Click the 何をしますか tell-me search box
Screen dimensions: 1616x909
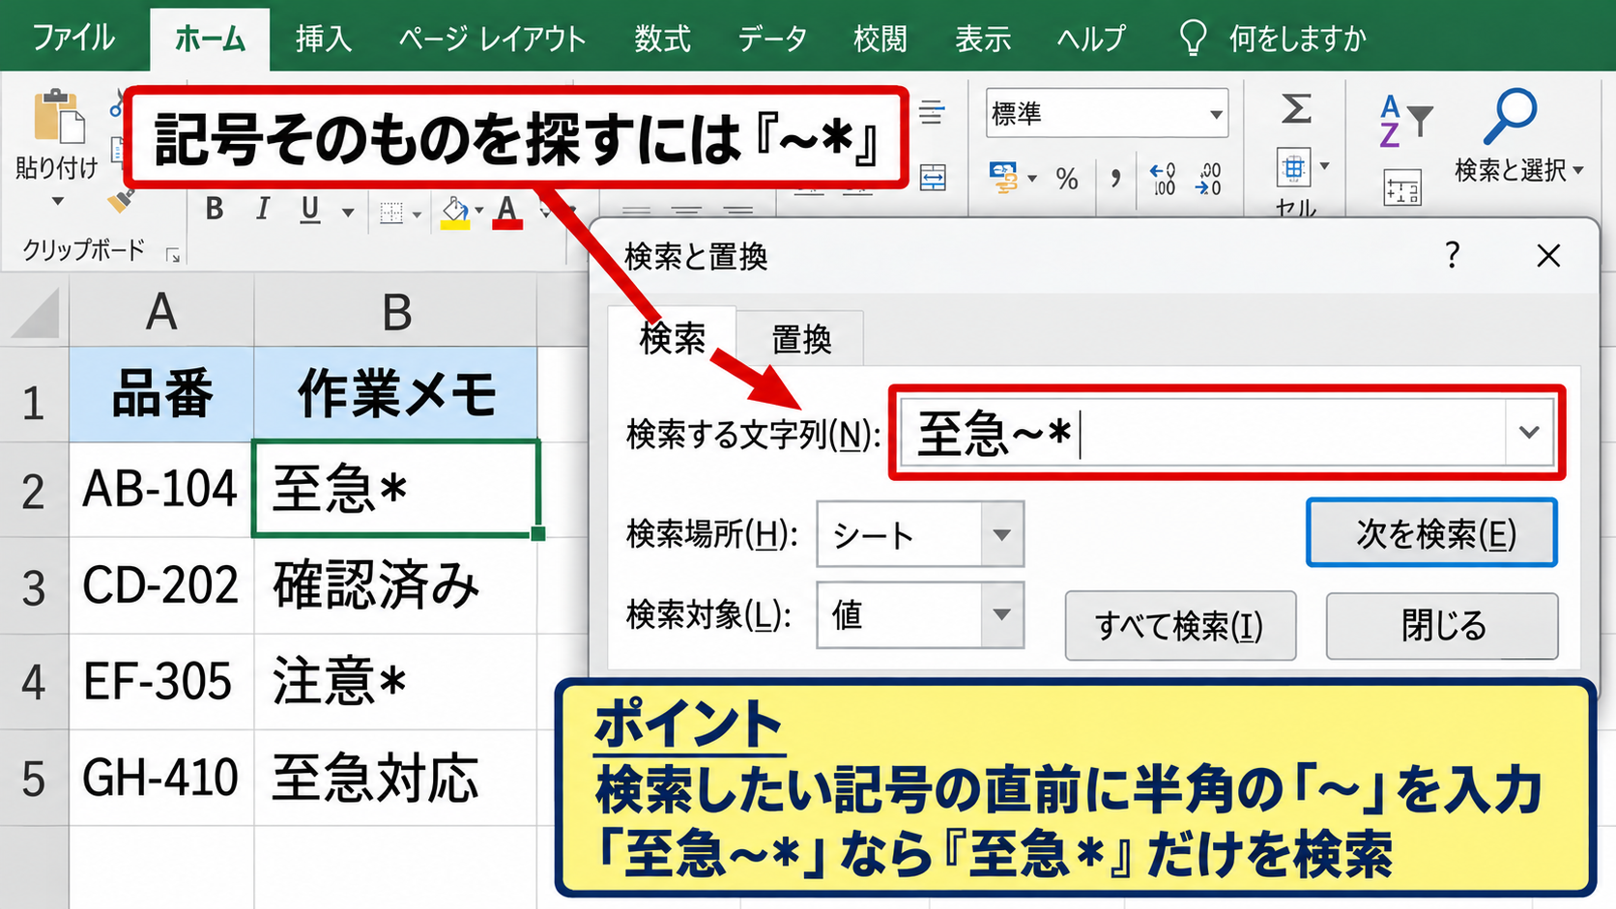tap(1297, 39)
